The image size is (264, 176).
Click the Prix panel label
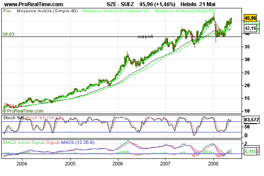coord(7,9)
